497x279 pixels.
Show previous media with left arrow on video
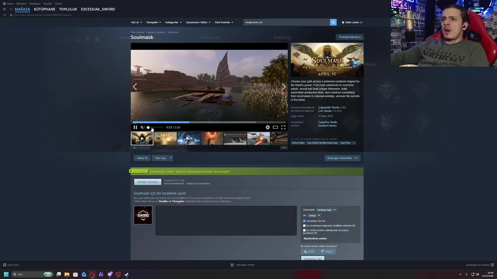coord(135,87)
